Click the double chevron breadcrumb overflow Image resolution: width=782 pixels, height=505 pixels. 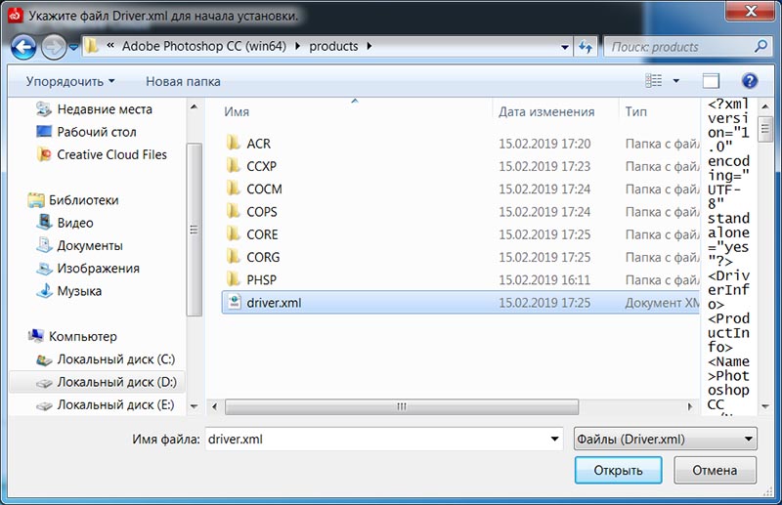[110, 46]
